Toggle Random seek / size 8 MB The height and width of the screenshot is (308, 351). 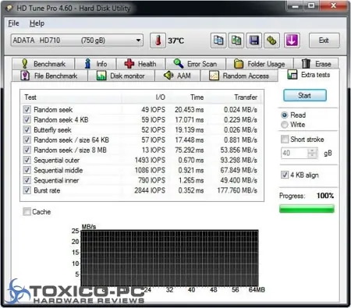click(x=27, y=150)
